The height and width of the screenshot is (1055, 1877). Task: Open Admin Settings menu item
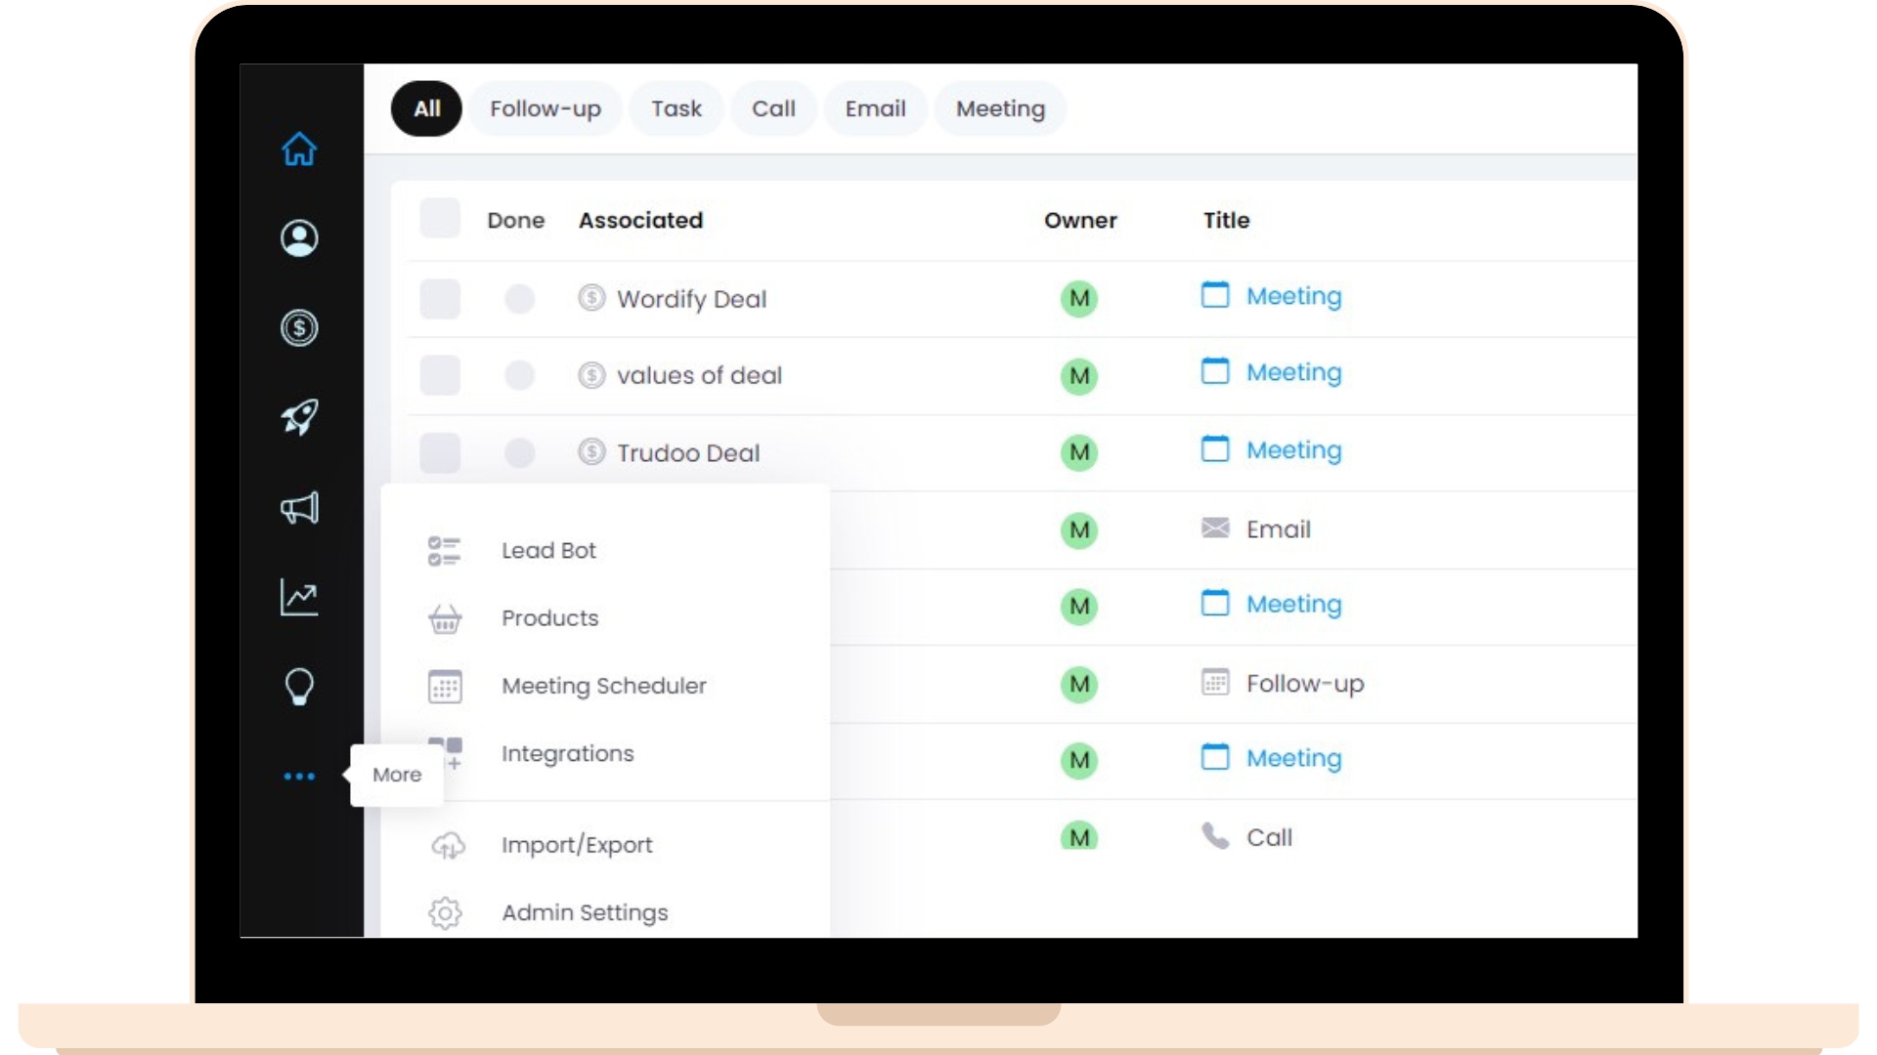(x=585, y=912)
